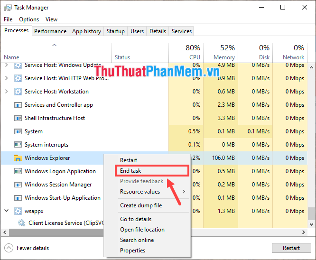
Task: Click the Services and Controller app icon
Action: (x=18, y=105)
